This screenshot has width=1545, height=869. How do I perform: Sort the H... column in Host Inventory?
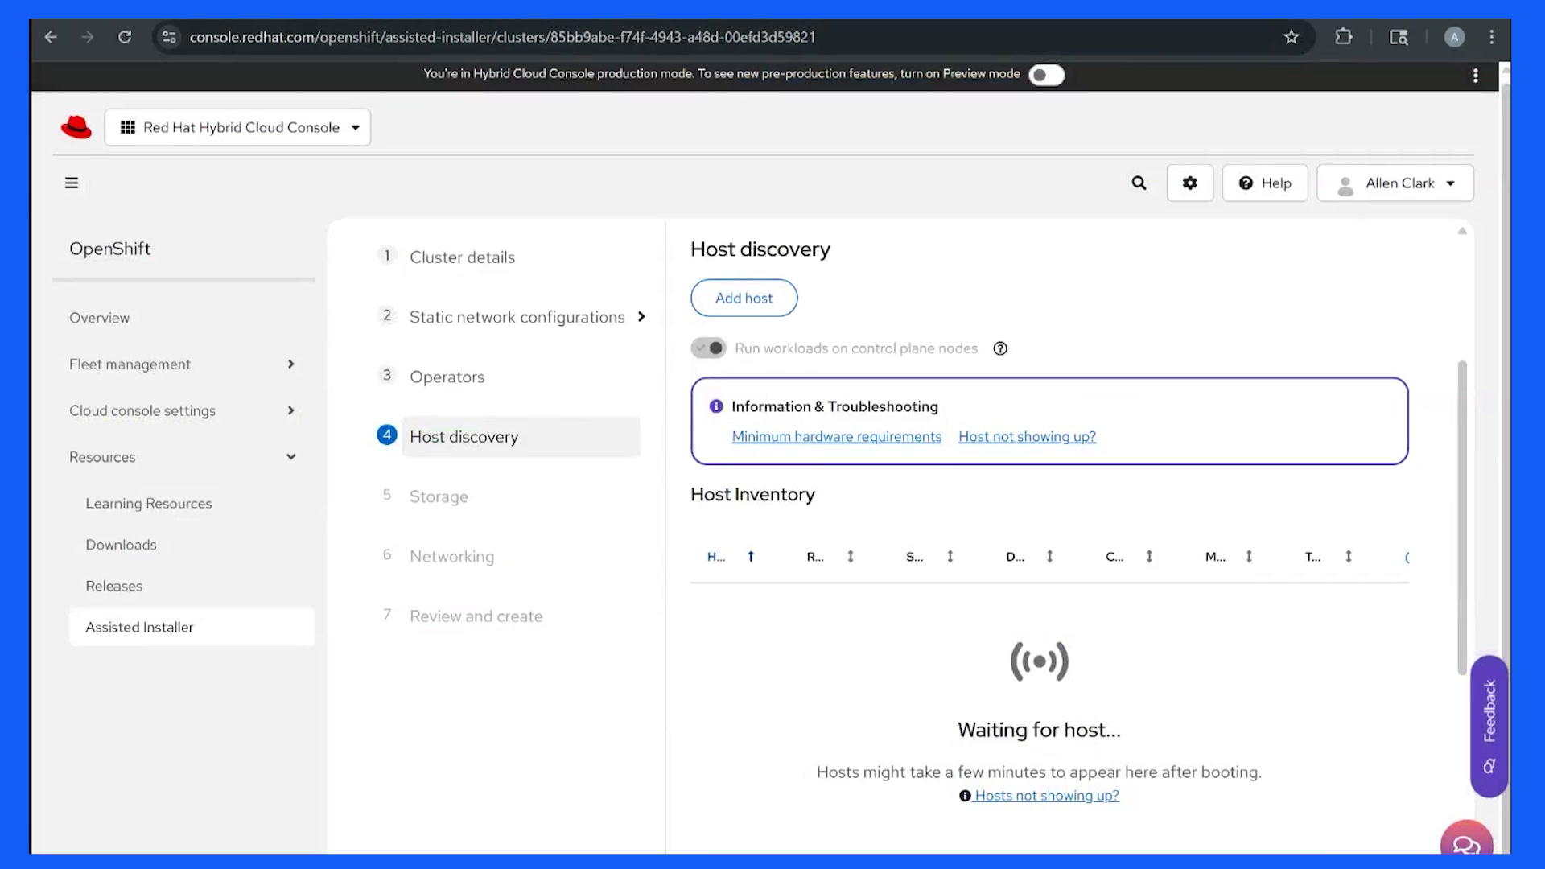coord(751,557)
